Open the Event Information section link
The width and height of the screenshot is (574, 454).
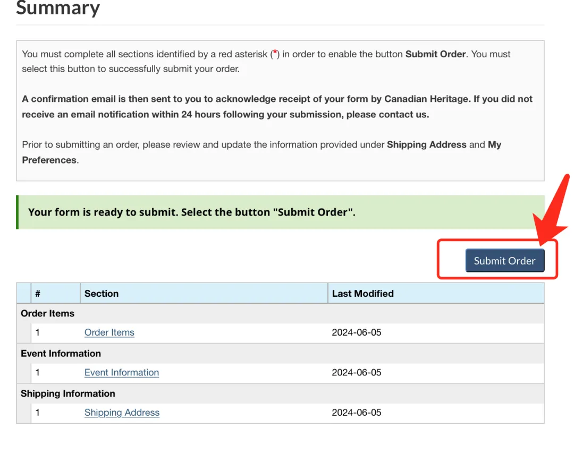[121, 373]
